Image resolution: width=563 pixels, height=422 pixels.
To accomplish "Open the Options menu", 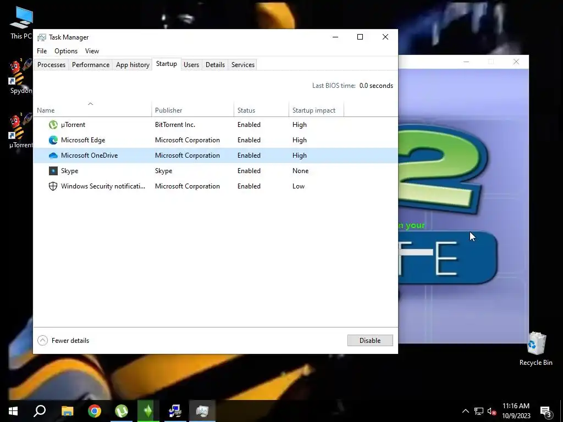I will click(66, 51).
